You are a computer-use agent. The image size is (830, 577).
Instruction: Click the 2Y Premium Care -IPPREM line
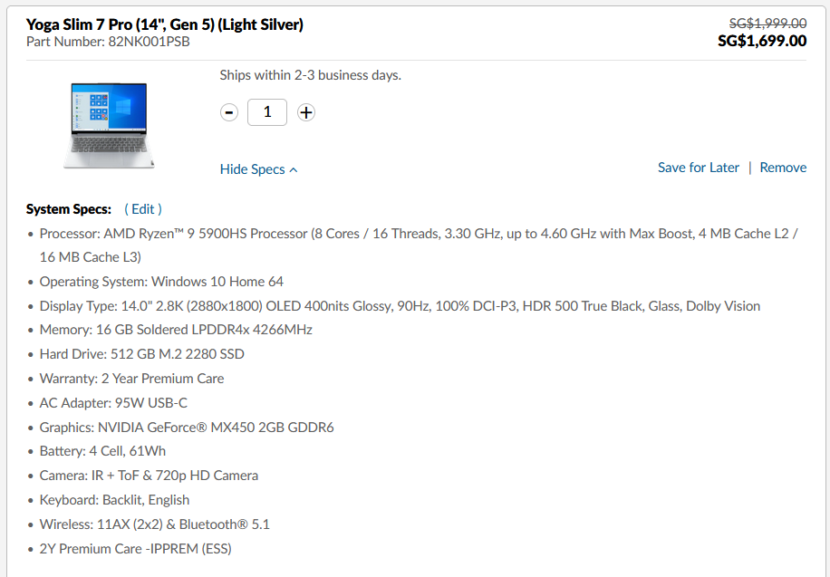(x=136, y=548)
